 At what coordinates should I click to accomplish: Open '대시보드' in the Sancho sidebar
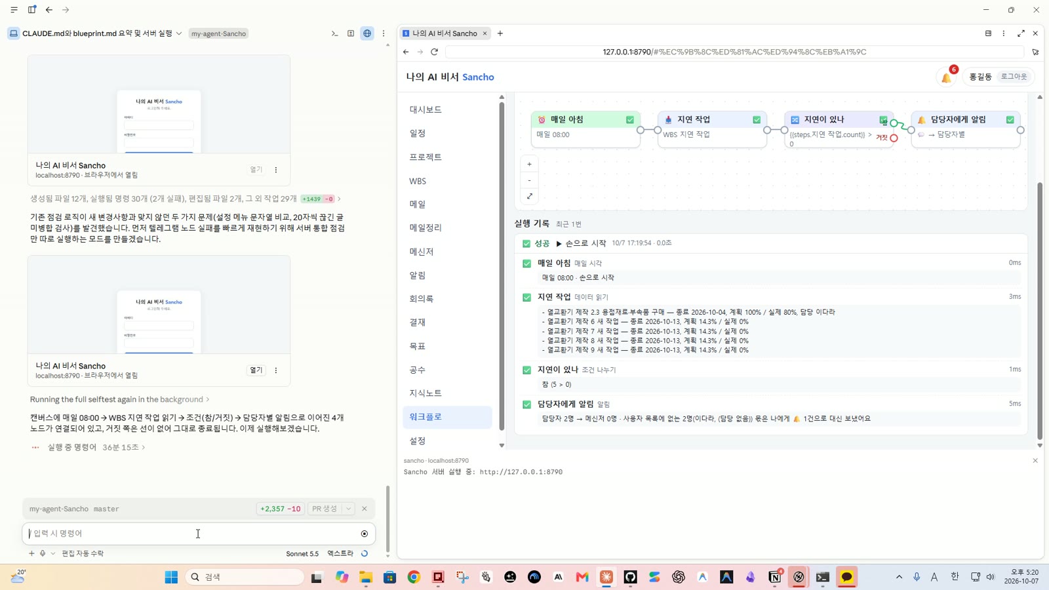tap(447, 109)
